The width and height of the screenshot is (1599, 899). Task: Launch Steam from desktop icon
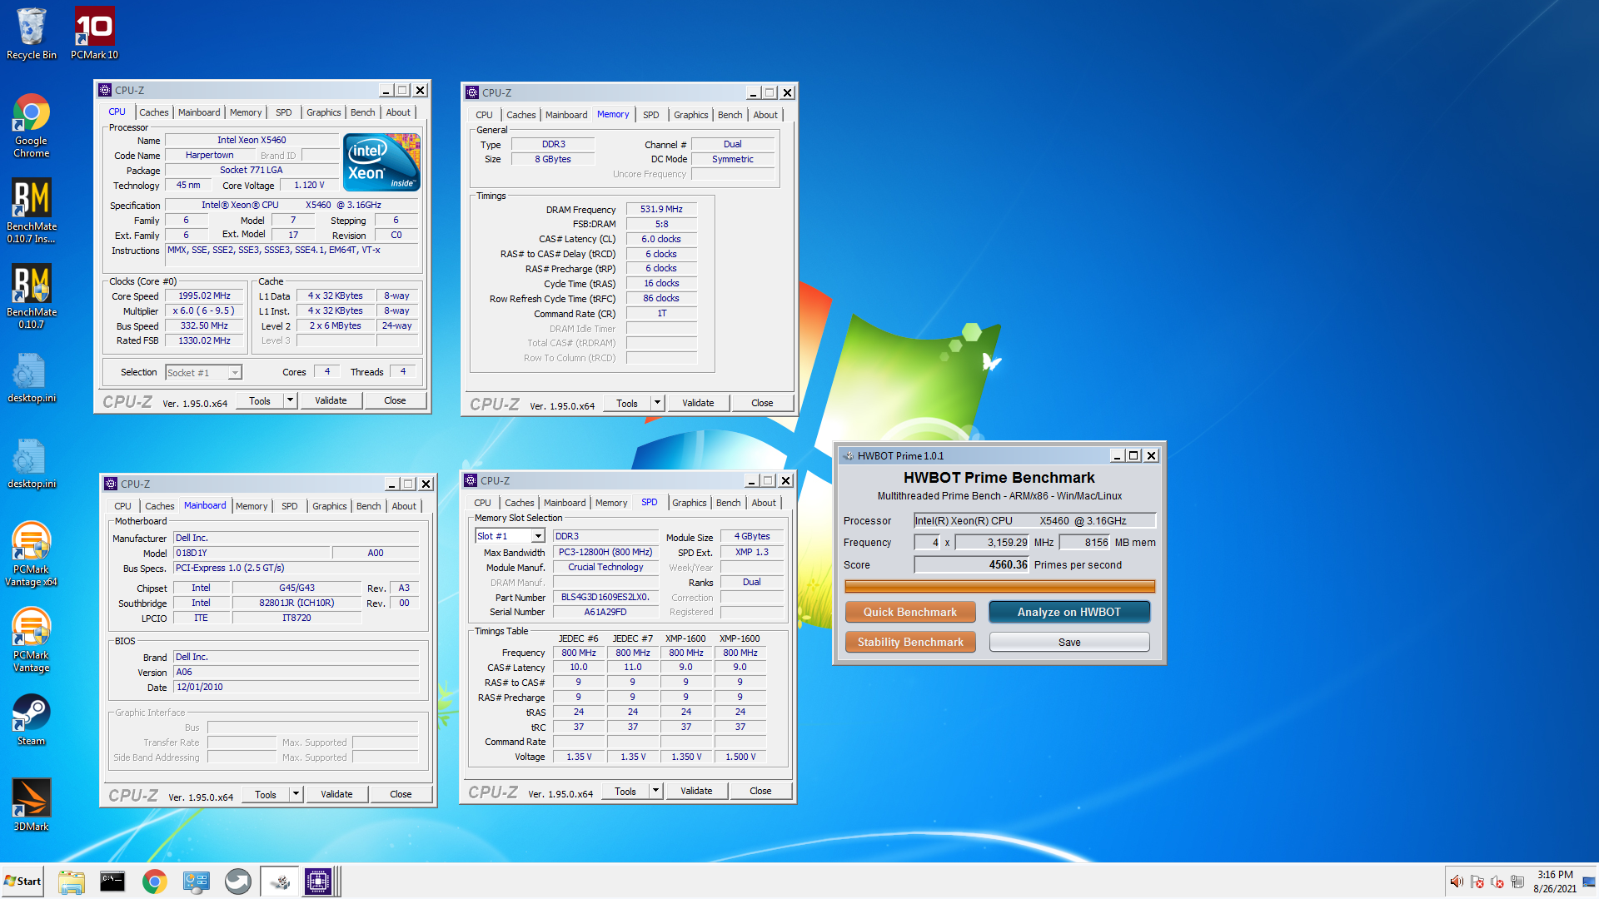[x=32, y=720]
